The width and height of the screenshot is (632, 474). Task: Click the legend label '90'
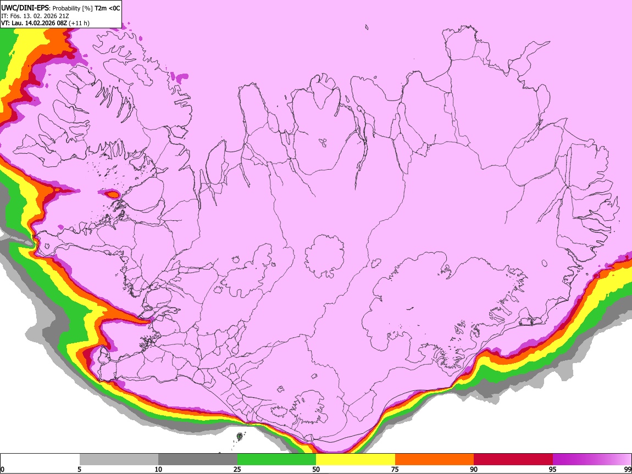474,470
